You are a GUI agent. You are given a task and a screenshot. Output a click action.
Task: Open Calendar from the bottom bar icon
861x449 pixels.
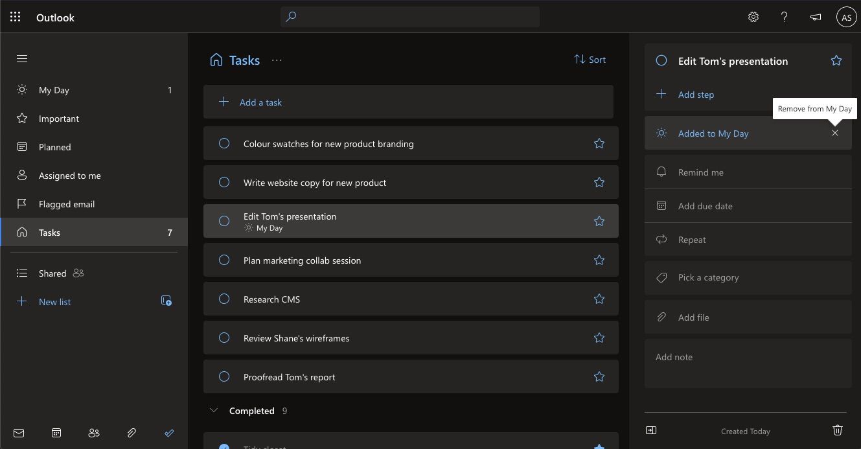[56, 433]
